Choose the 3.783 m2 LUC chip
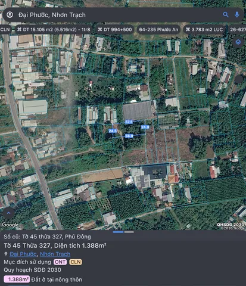 pyautogui.click(x=204, y=30)
